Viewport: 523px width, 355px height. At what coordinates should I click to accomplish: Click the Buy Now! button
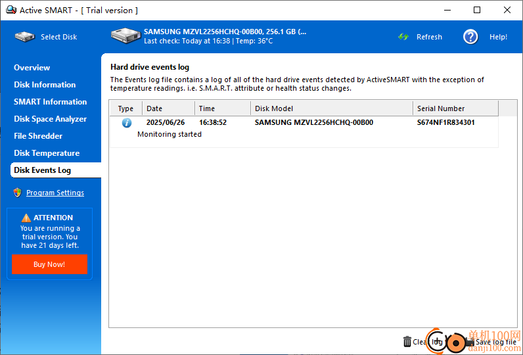[49, 264]
